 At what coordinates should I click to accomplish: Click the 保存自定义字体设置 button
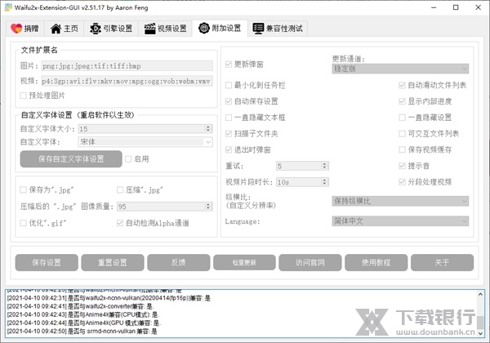(71, 159)
